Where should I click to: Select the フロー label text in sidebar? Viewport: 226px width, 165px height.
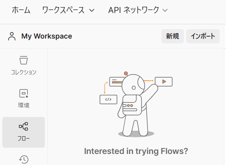click(x=24, y=139)
